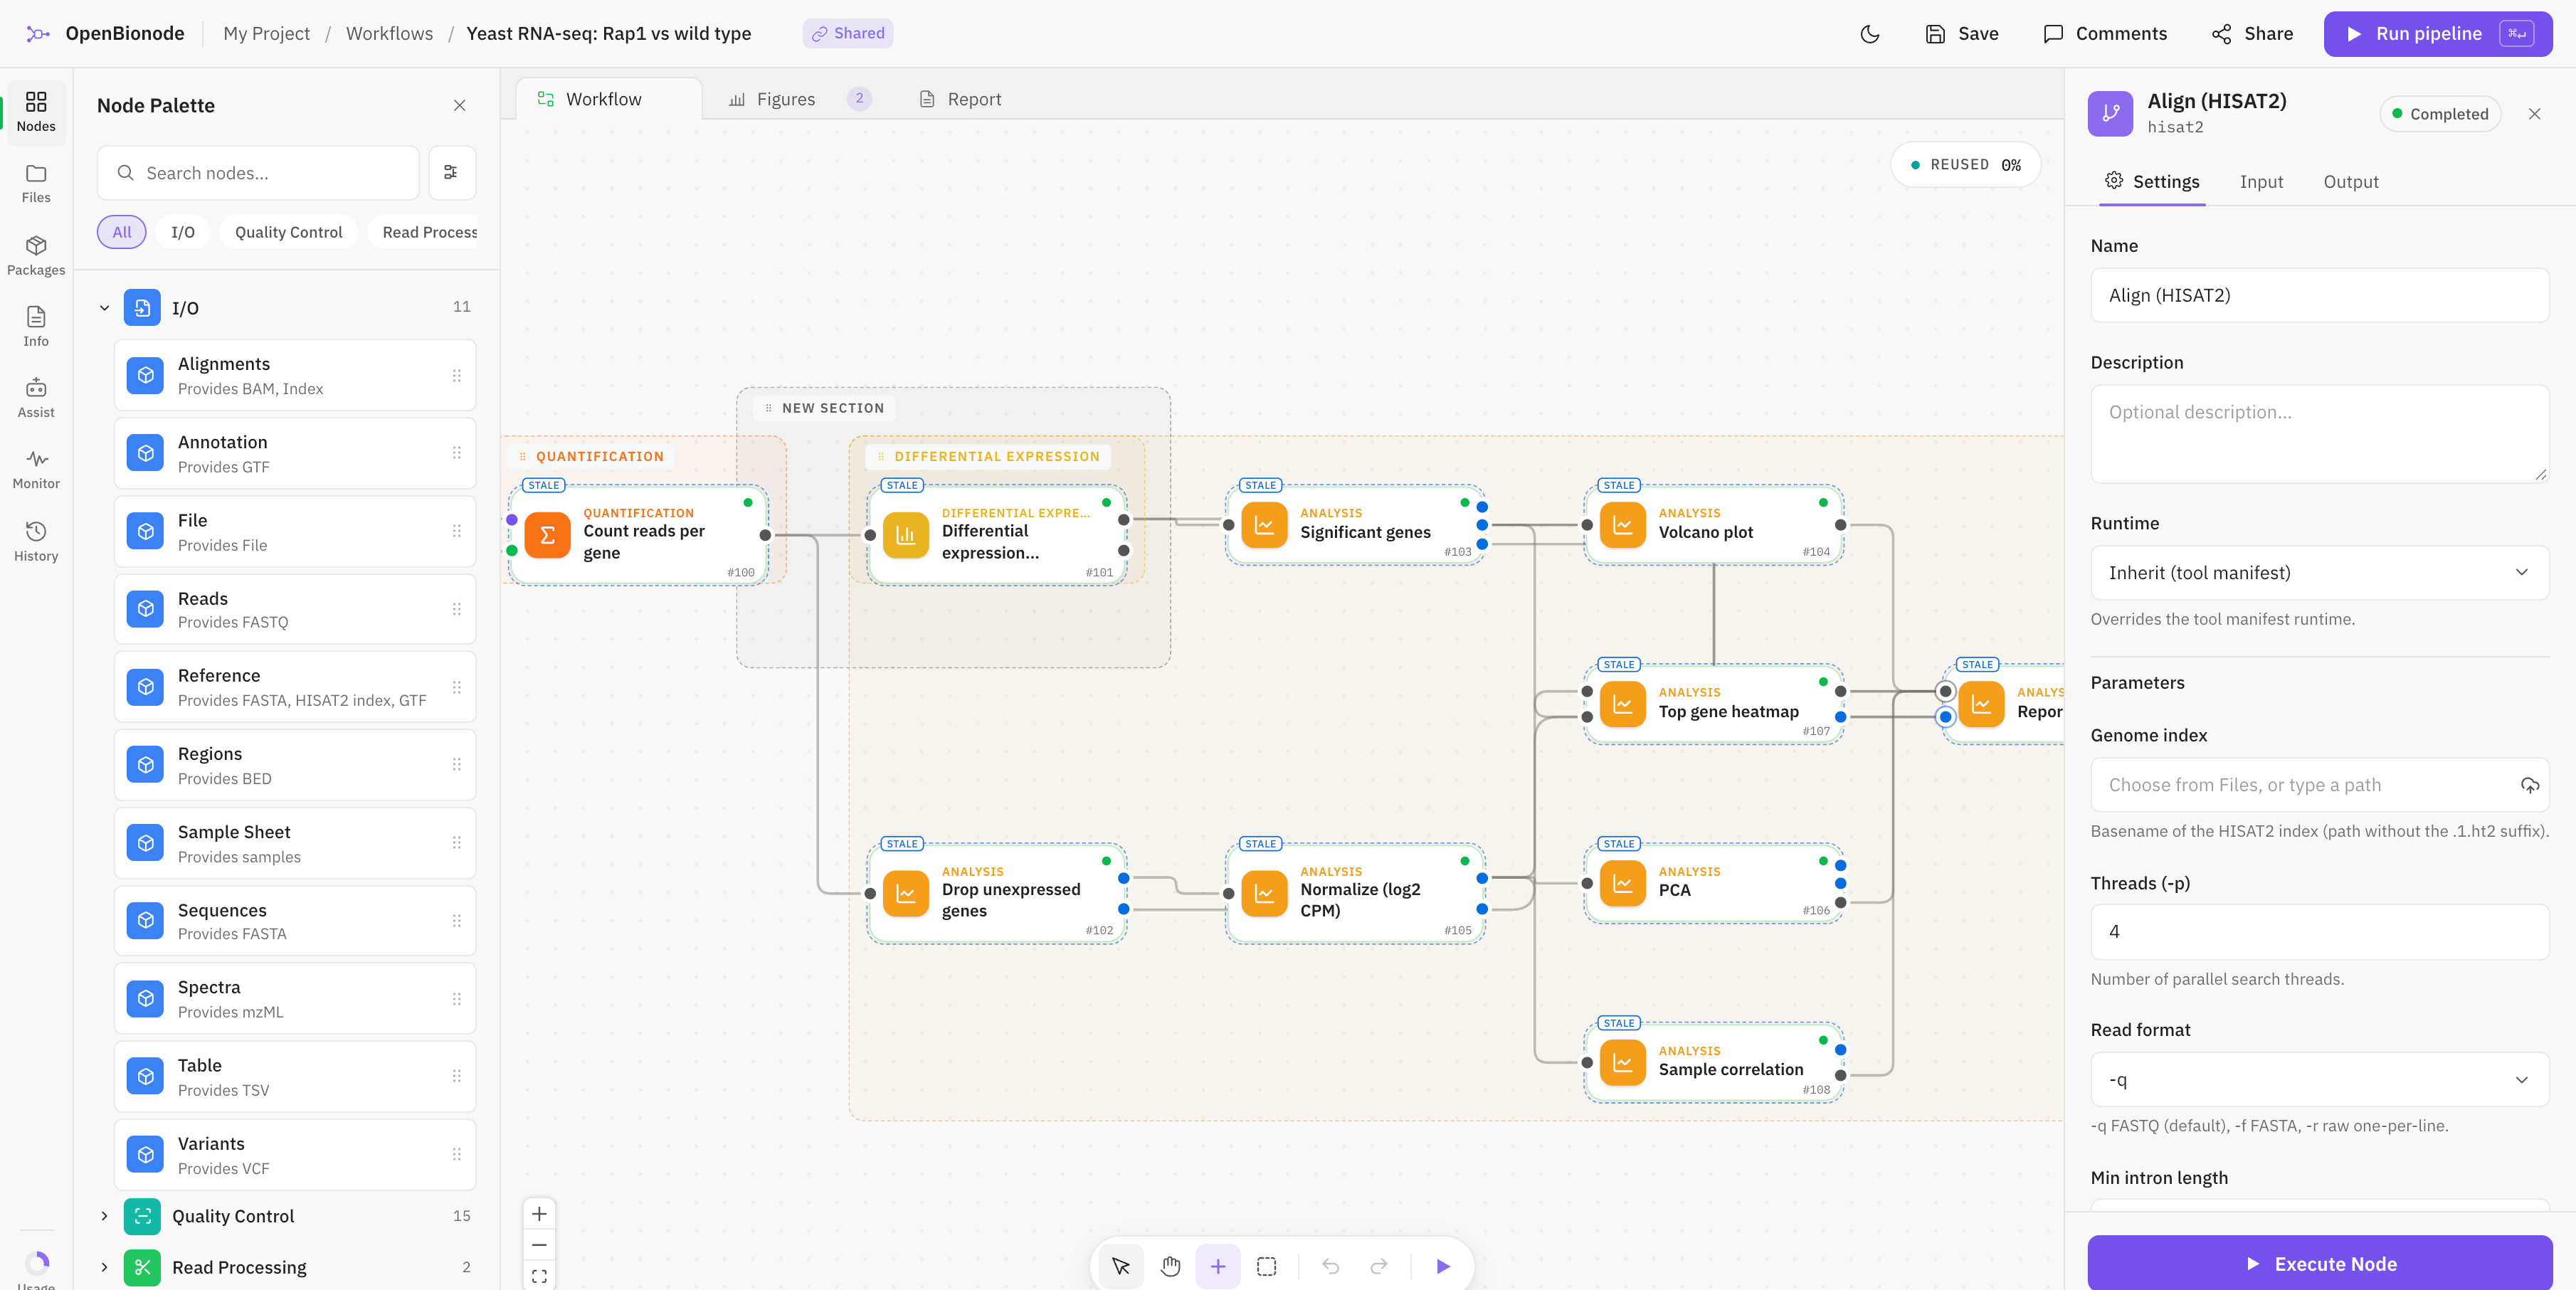Click the undo arrow in canvas toolbar

1330,1266
